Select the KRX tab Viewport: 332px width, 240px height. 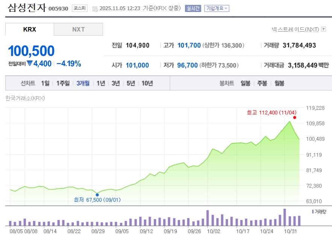(x=30, y=29)
